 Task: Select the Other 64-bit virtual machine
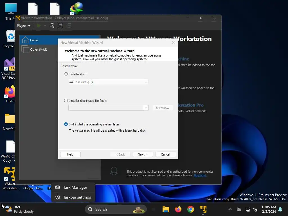point(39,49)
